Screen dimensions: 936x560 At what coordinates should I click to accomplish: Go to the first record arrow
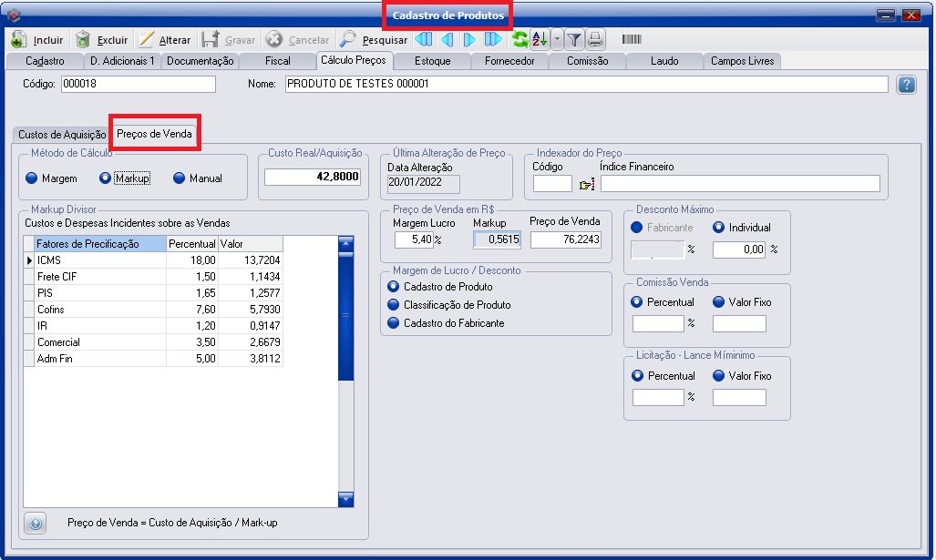pos(424,40)
